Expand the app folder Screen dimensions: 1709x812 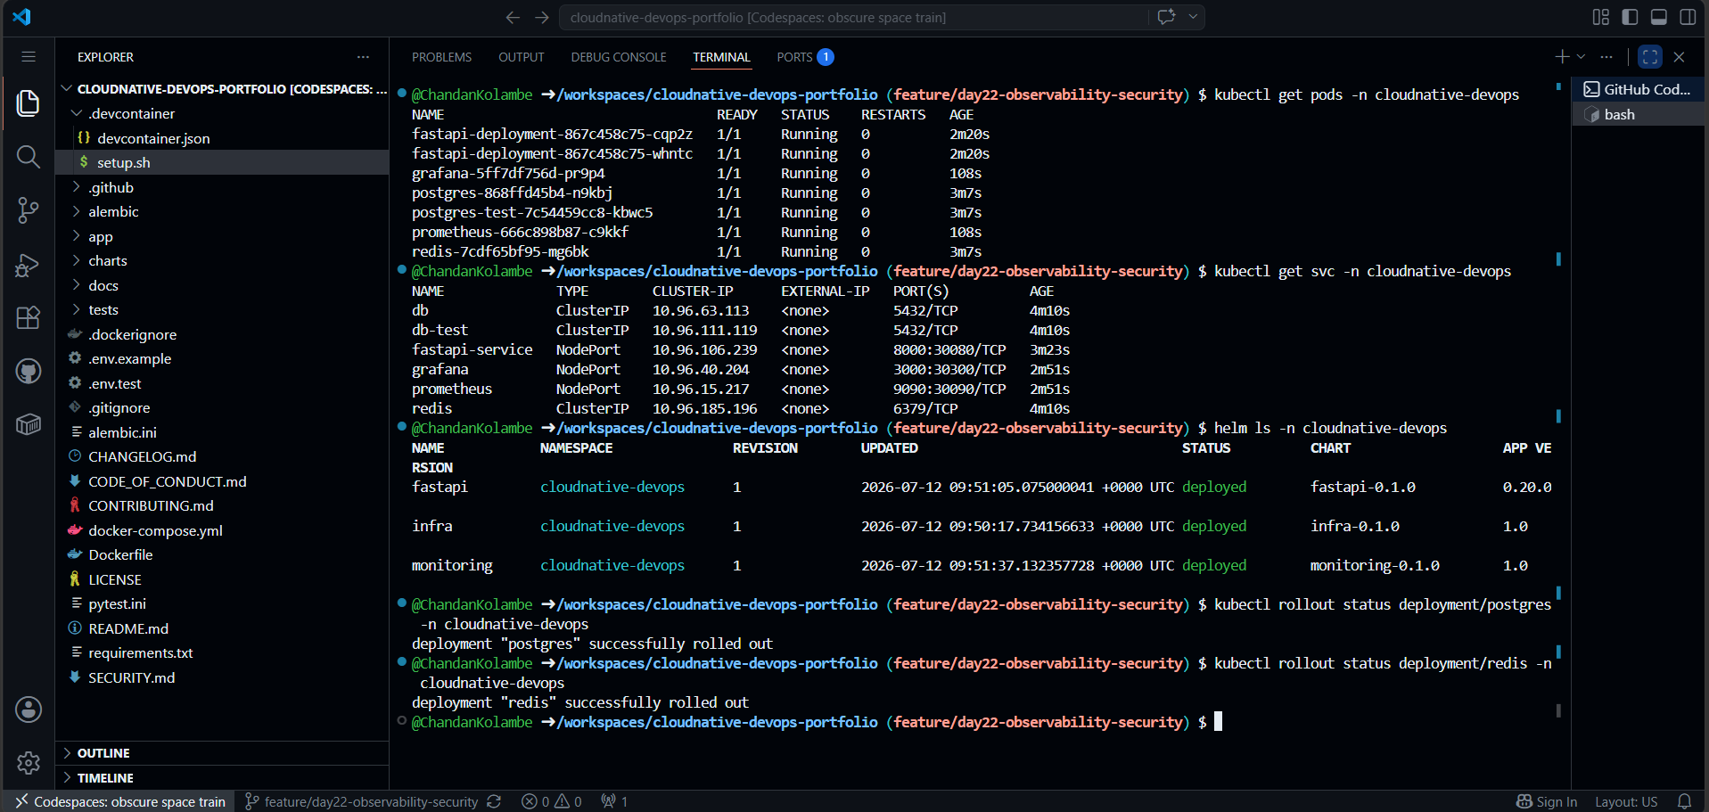(222, 236)
